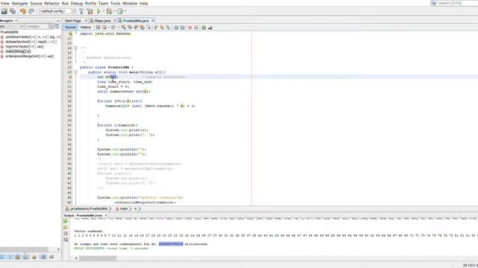Toggle Rectangular Selection in editor toolbar
The height and width of the screenshot is (268, 478).
tap(148, 28)
